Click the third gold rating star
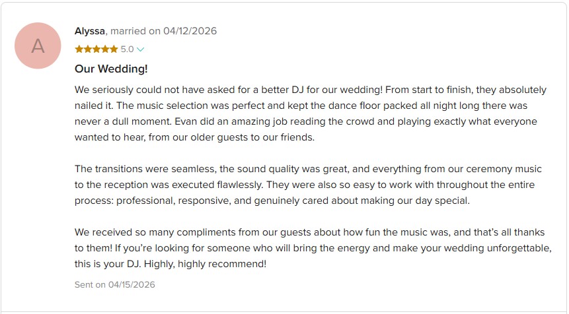The width and height of the screenshot is (569, 314). coord(96,49)
